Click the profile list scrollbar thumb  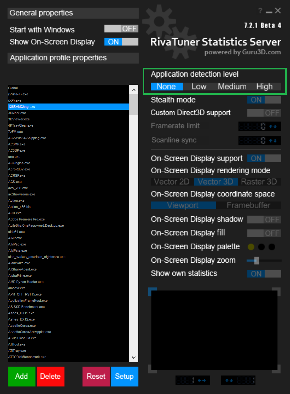tap(134, 104)
